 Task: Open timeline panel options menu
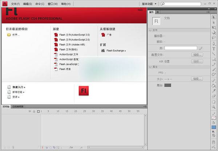coord(145,107)
